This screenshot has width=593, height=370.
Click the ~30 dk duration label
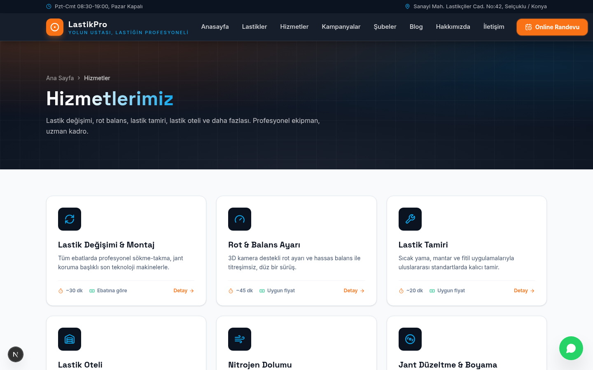(x=74, y=291)
